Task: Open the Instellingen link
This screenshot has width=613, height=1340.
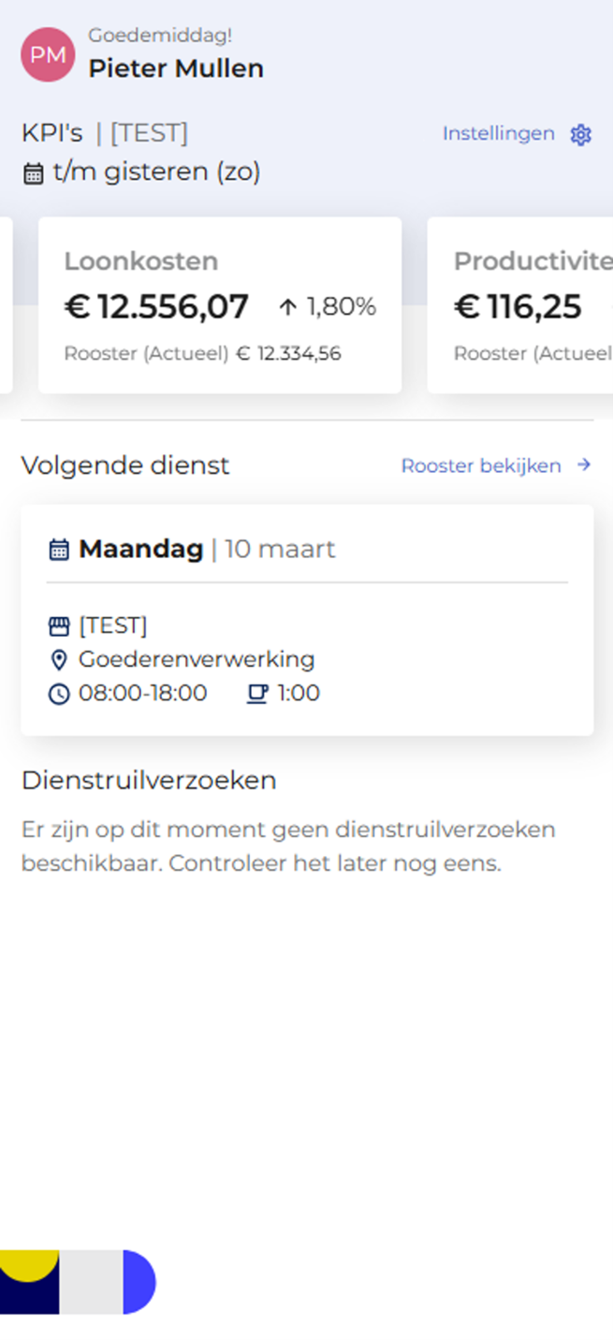Action: tap(498, 134)
